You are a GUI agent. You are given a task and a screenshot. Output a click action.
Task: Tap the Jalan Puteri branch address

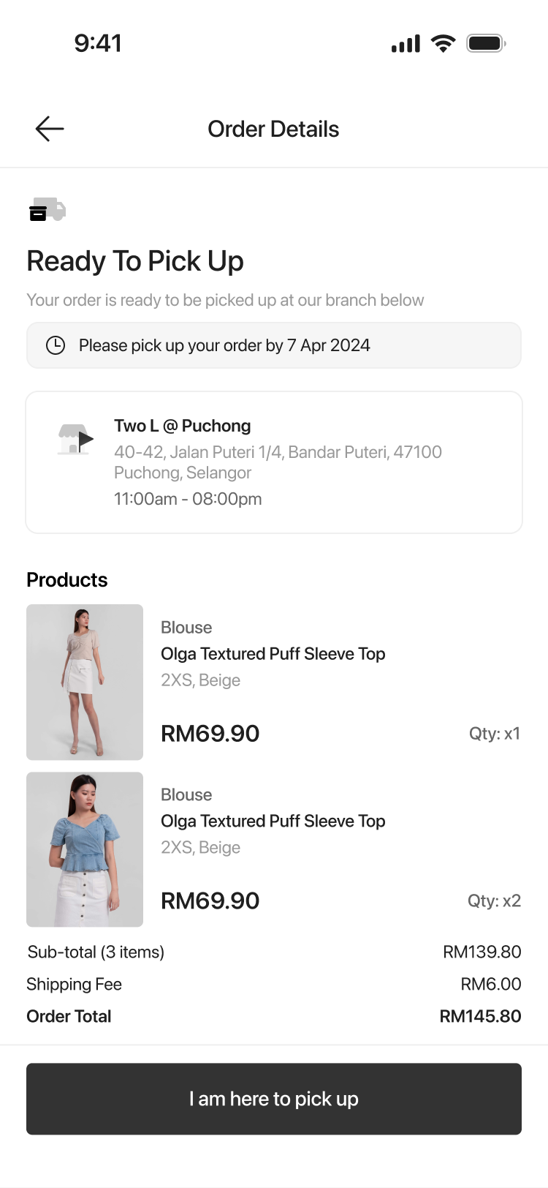pyautogui.click(x=278, y=462)
